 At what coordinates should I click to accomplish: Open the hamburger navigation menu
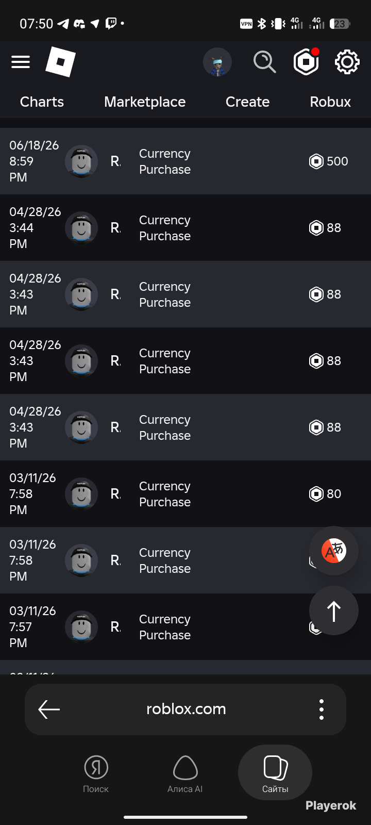pos(21,62)
